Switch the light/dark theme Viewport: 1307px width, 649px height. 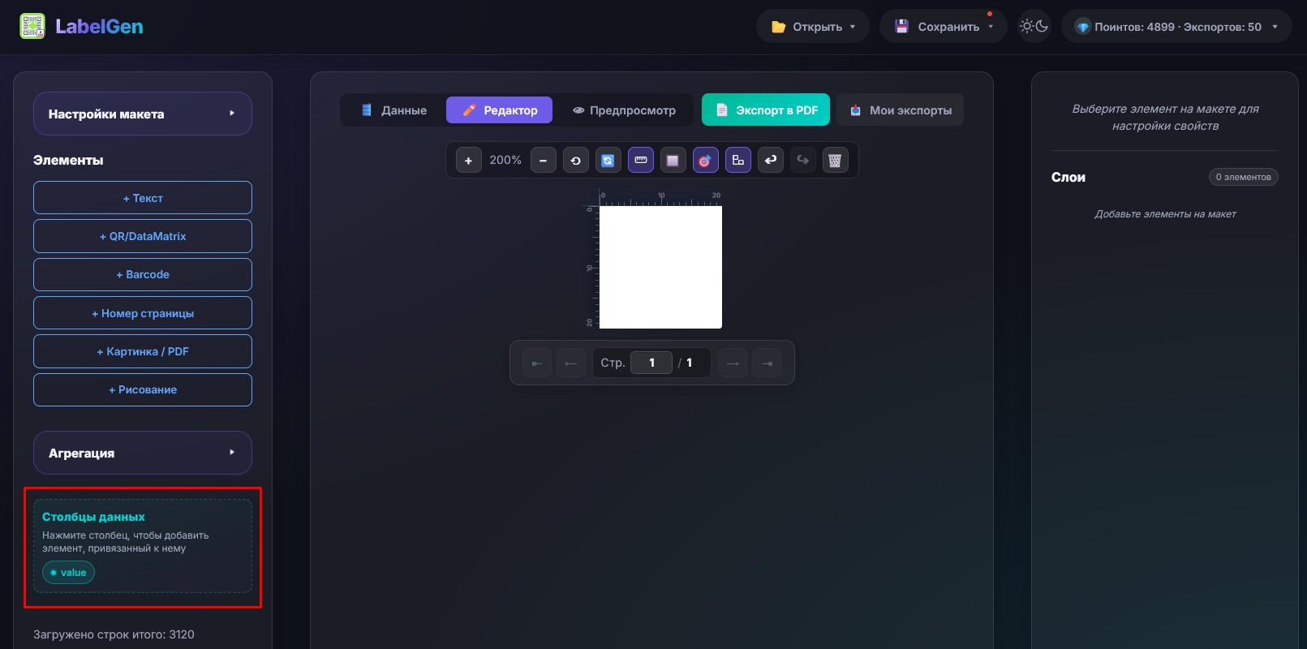[x=1034, y=27]
